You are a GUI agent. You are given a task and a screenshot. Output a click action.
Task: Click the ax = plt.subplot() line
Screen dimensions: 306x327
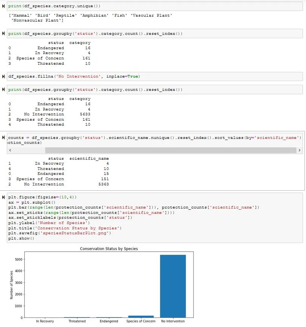tap(32, 202)
